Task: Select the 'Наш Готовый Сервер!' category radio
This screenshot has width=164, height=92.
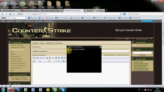Action: [x=68, y=49]
